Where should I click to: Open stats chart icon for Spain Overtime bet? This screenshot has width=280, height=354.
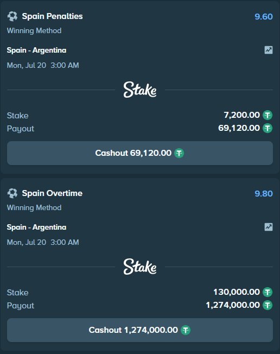[x=269, y=227]
